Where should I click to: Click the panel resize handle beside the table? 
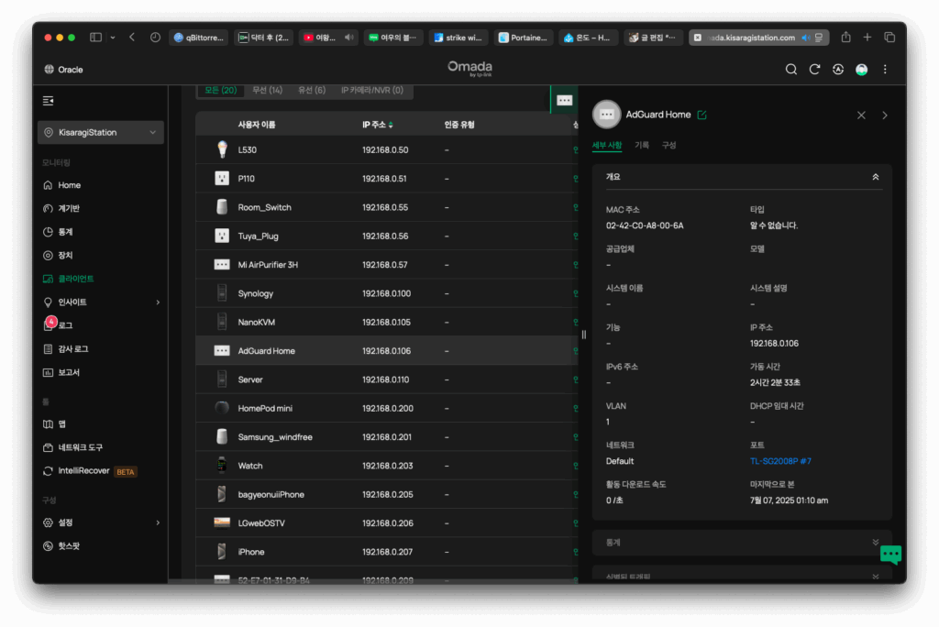(x=584, y=335)
